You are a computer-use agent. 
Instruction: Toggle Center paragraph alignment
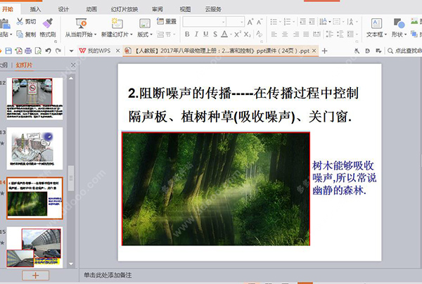tap(285, 34)
